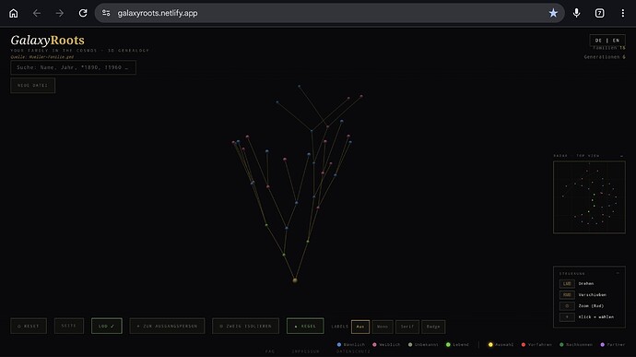Click the badge beside Klick = wählen

point(567,316)
